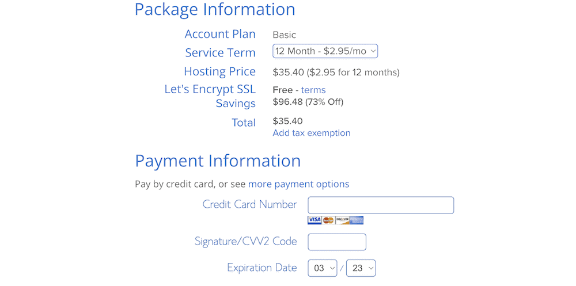The width and height of the screenshot is (576, 286).
Task: Open the Service Term dropdown
Action: point(325,51)
